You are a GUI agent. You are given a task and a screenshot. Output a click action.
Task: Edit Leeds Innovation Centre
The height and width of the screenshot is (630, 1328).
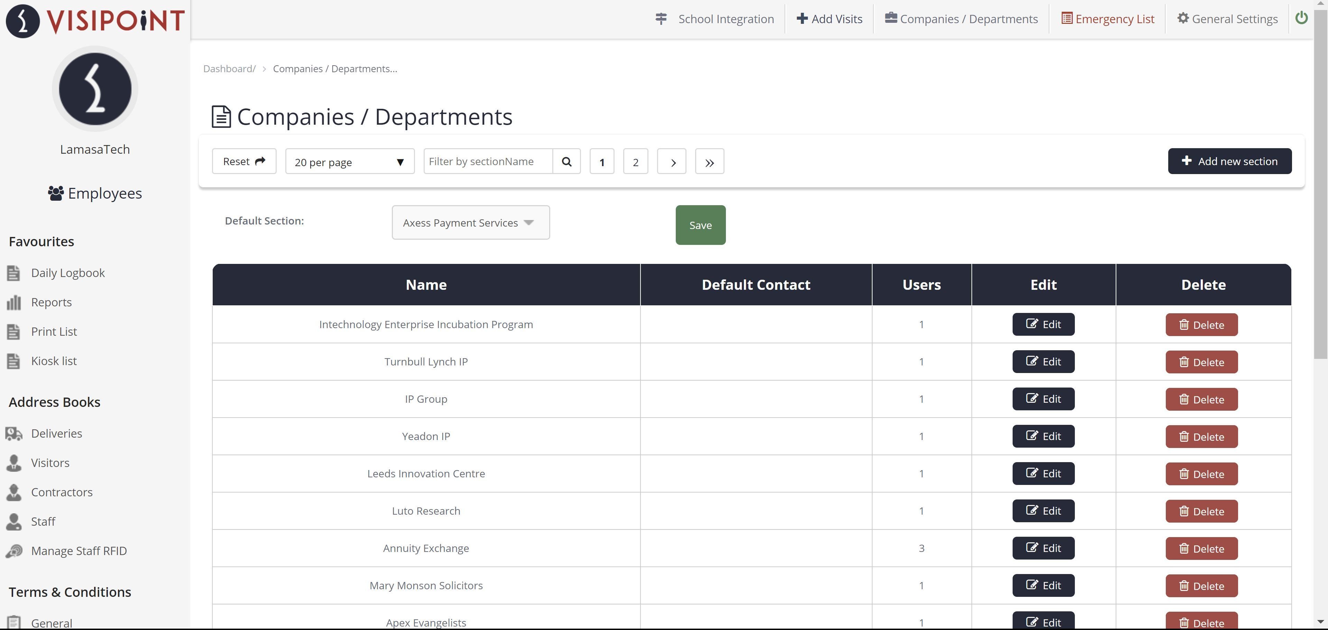coord(1043,474)
